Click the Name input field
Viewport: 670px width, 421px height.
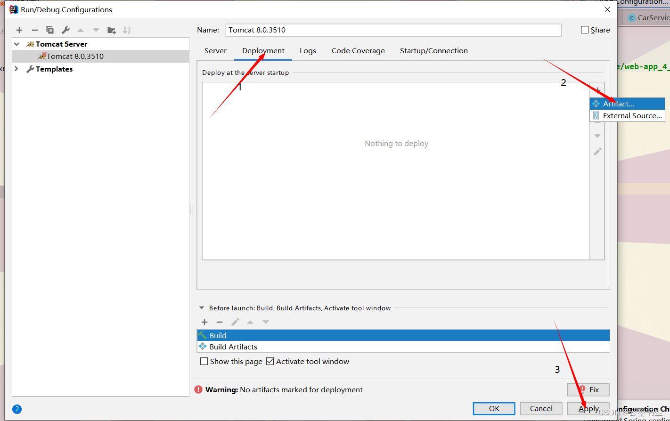[x=393, y=30]
